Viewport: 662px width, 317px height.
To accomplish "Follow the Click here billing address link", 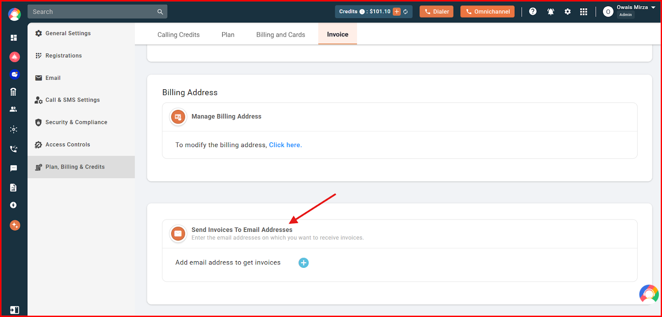I will [x=285, y=145].
